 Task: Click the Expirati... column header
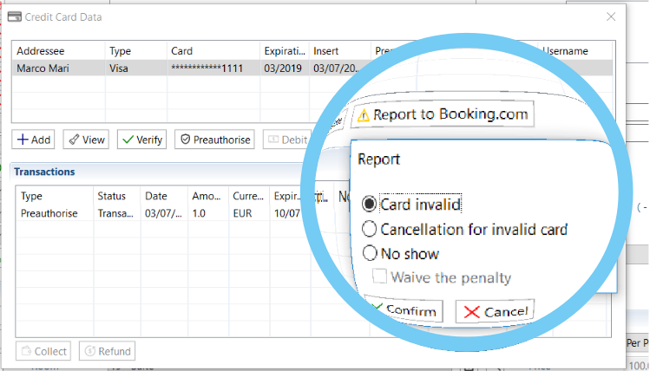point(285,51)
